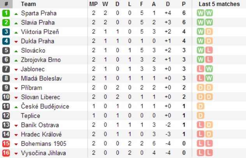
Task: Sort table by the Team column header
Action: pyautogui.click(x=29, y=4)
